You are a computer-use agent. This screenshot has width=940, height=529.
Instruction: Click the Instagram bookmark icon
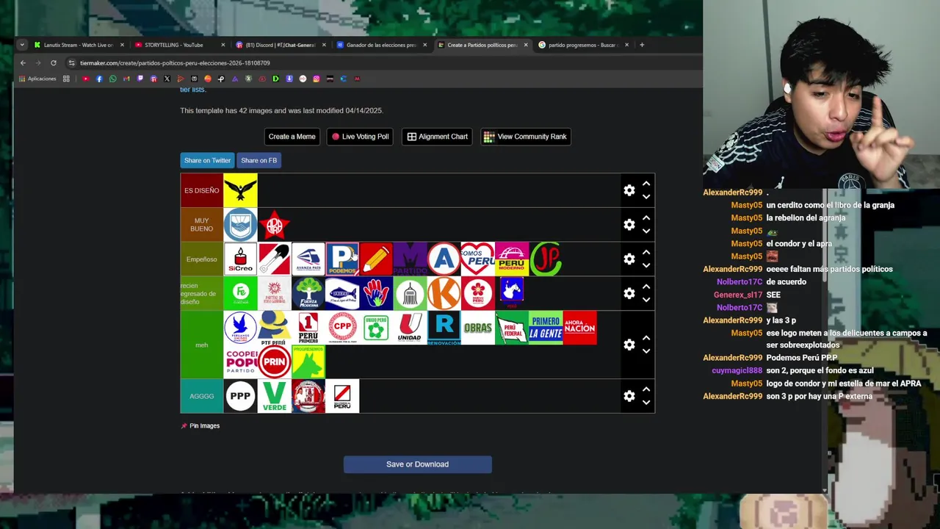[317, 79]
